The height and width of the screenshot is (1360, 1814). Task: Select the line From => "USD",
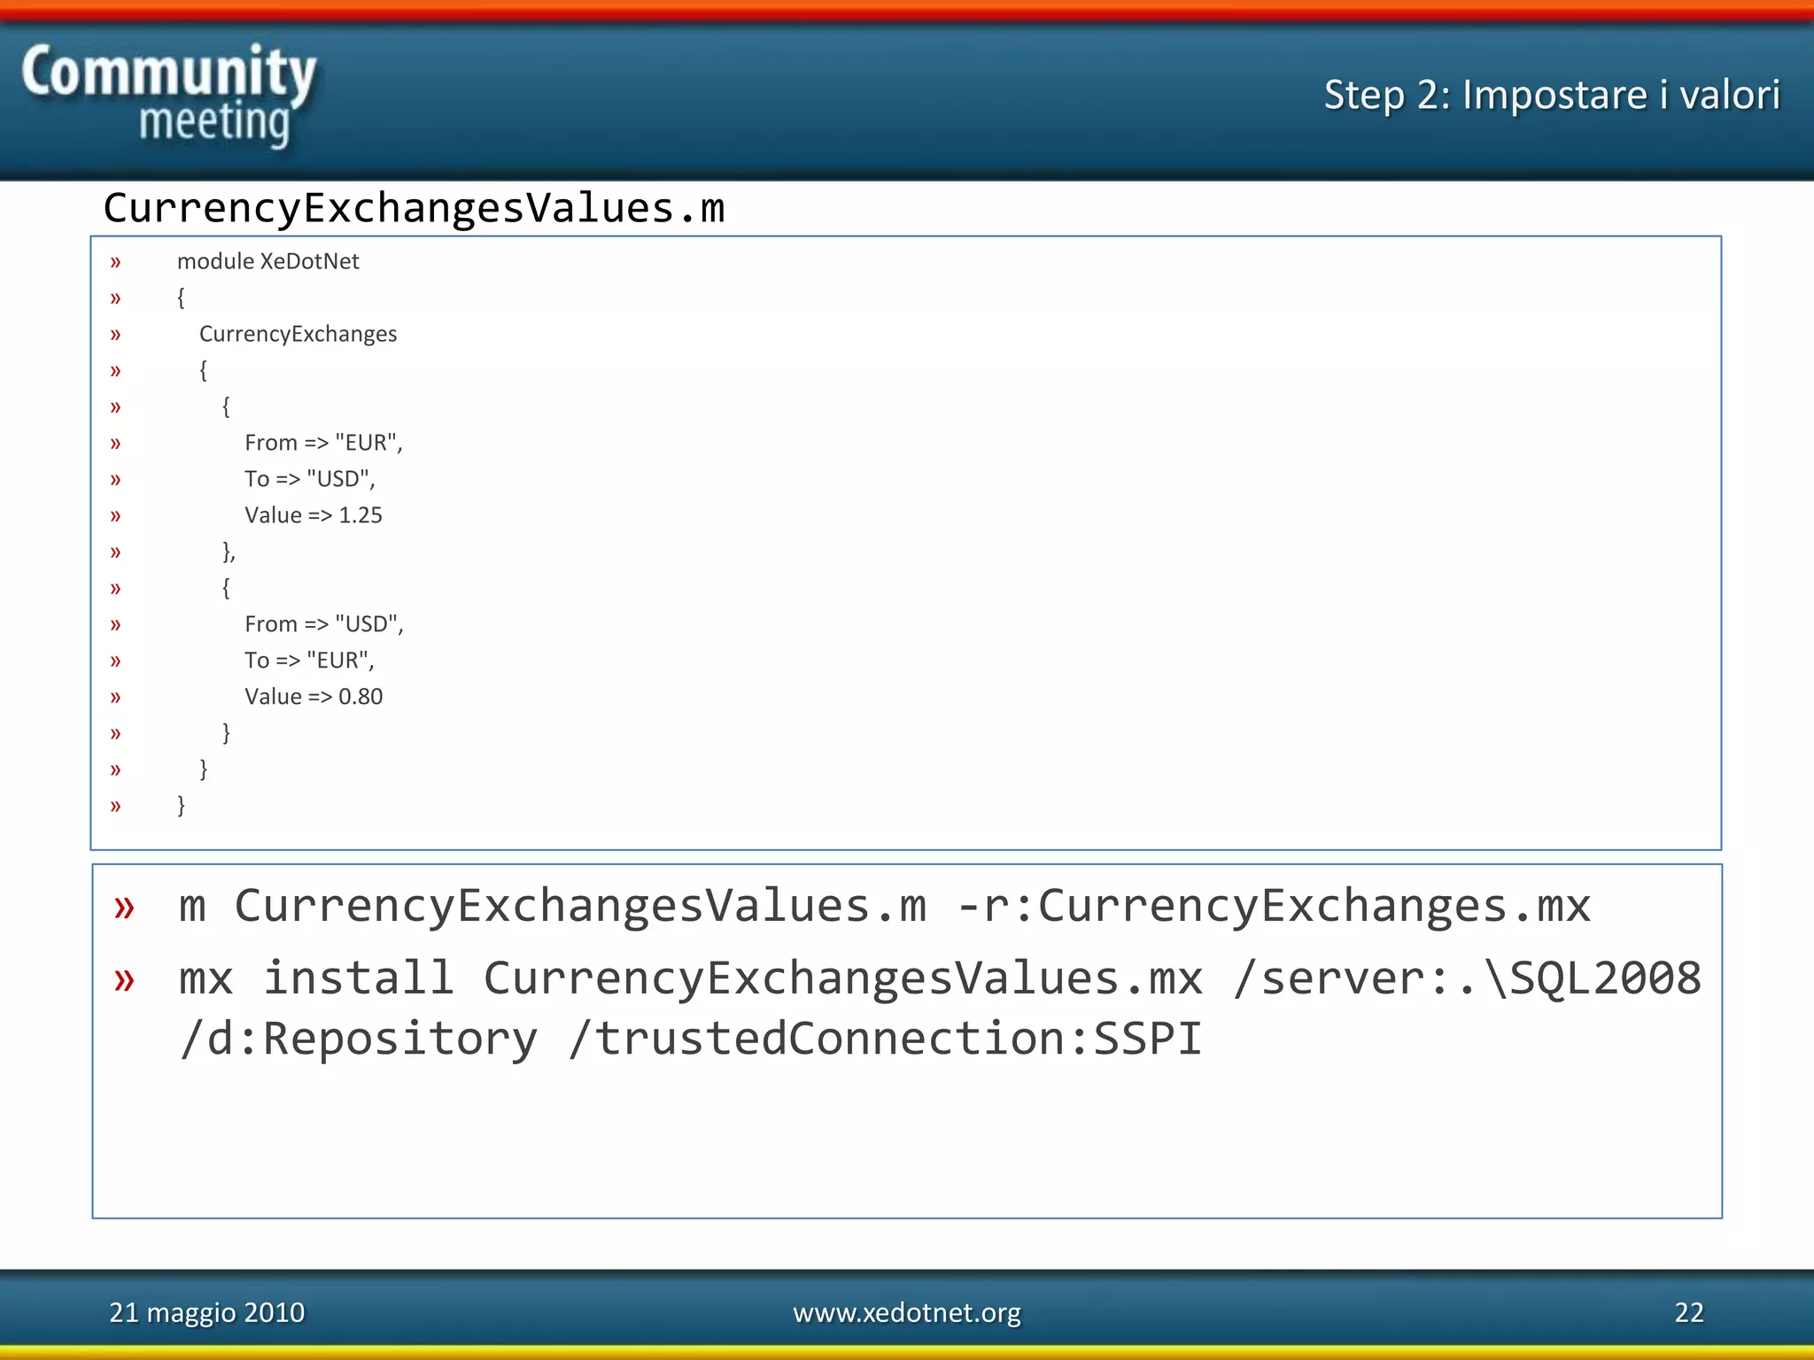click(324, 624)
